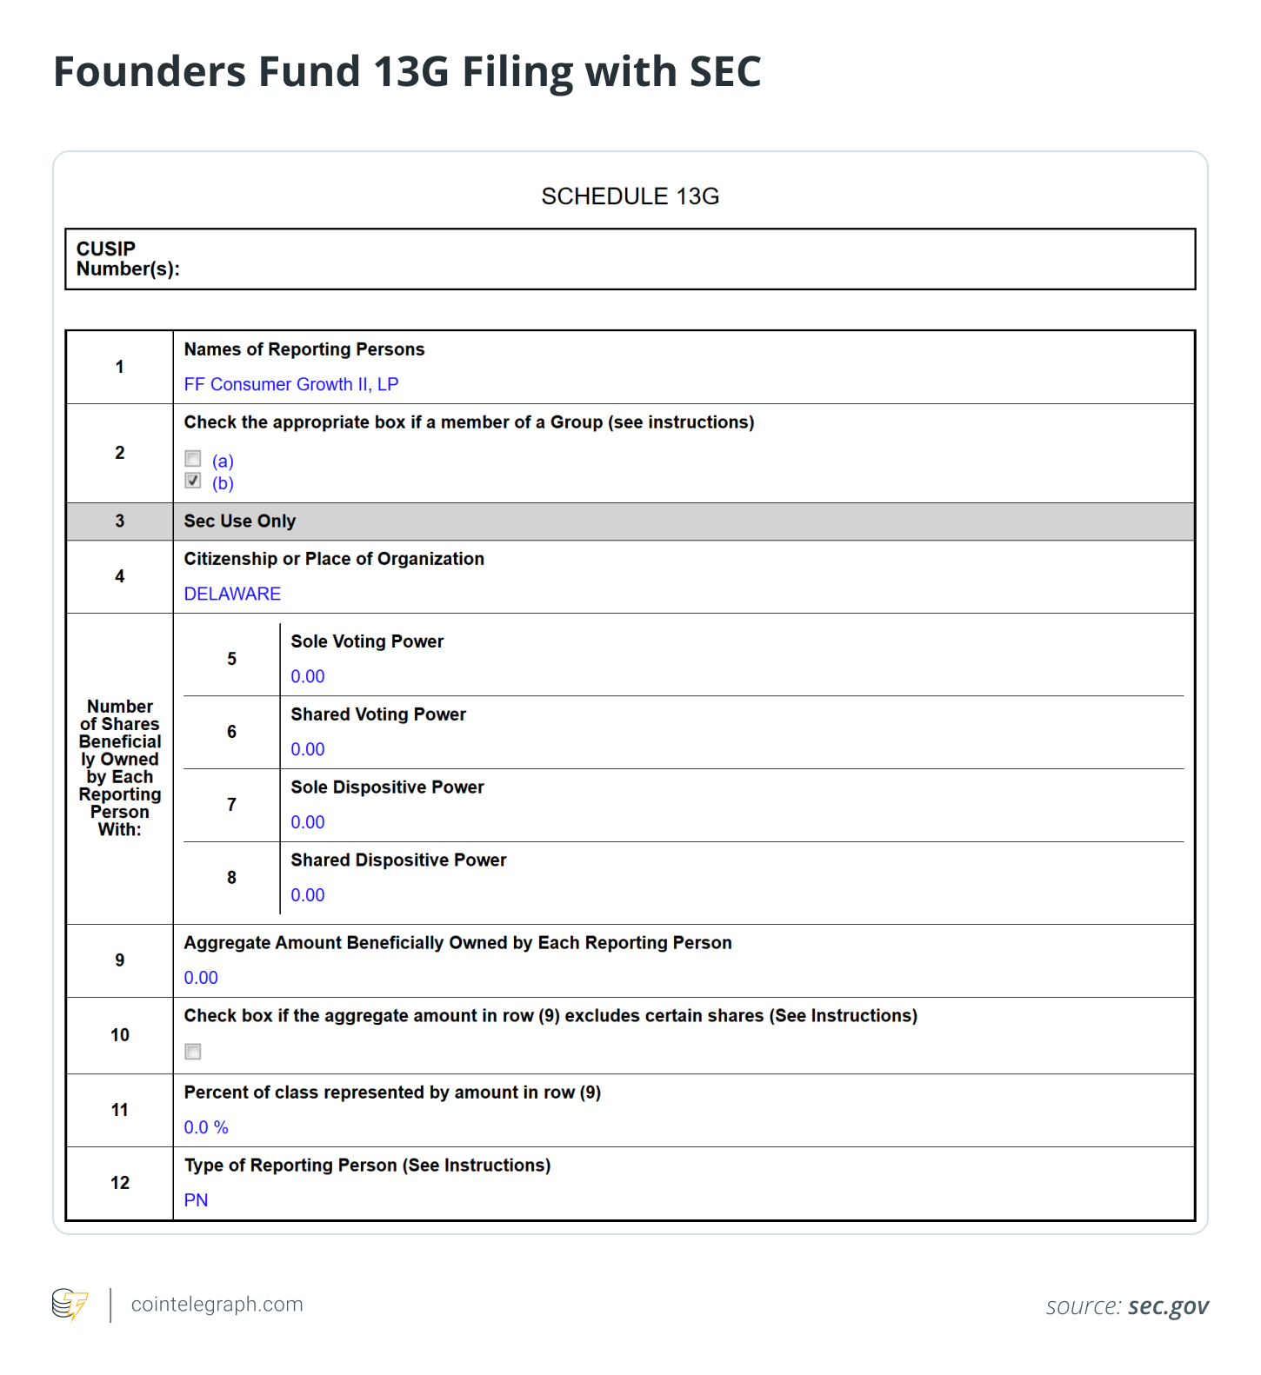Uncheck the group member (b) checkbox
Image resolution: width=1261 pixels, height=1375 pixels.
pos(193,481)
